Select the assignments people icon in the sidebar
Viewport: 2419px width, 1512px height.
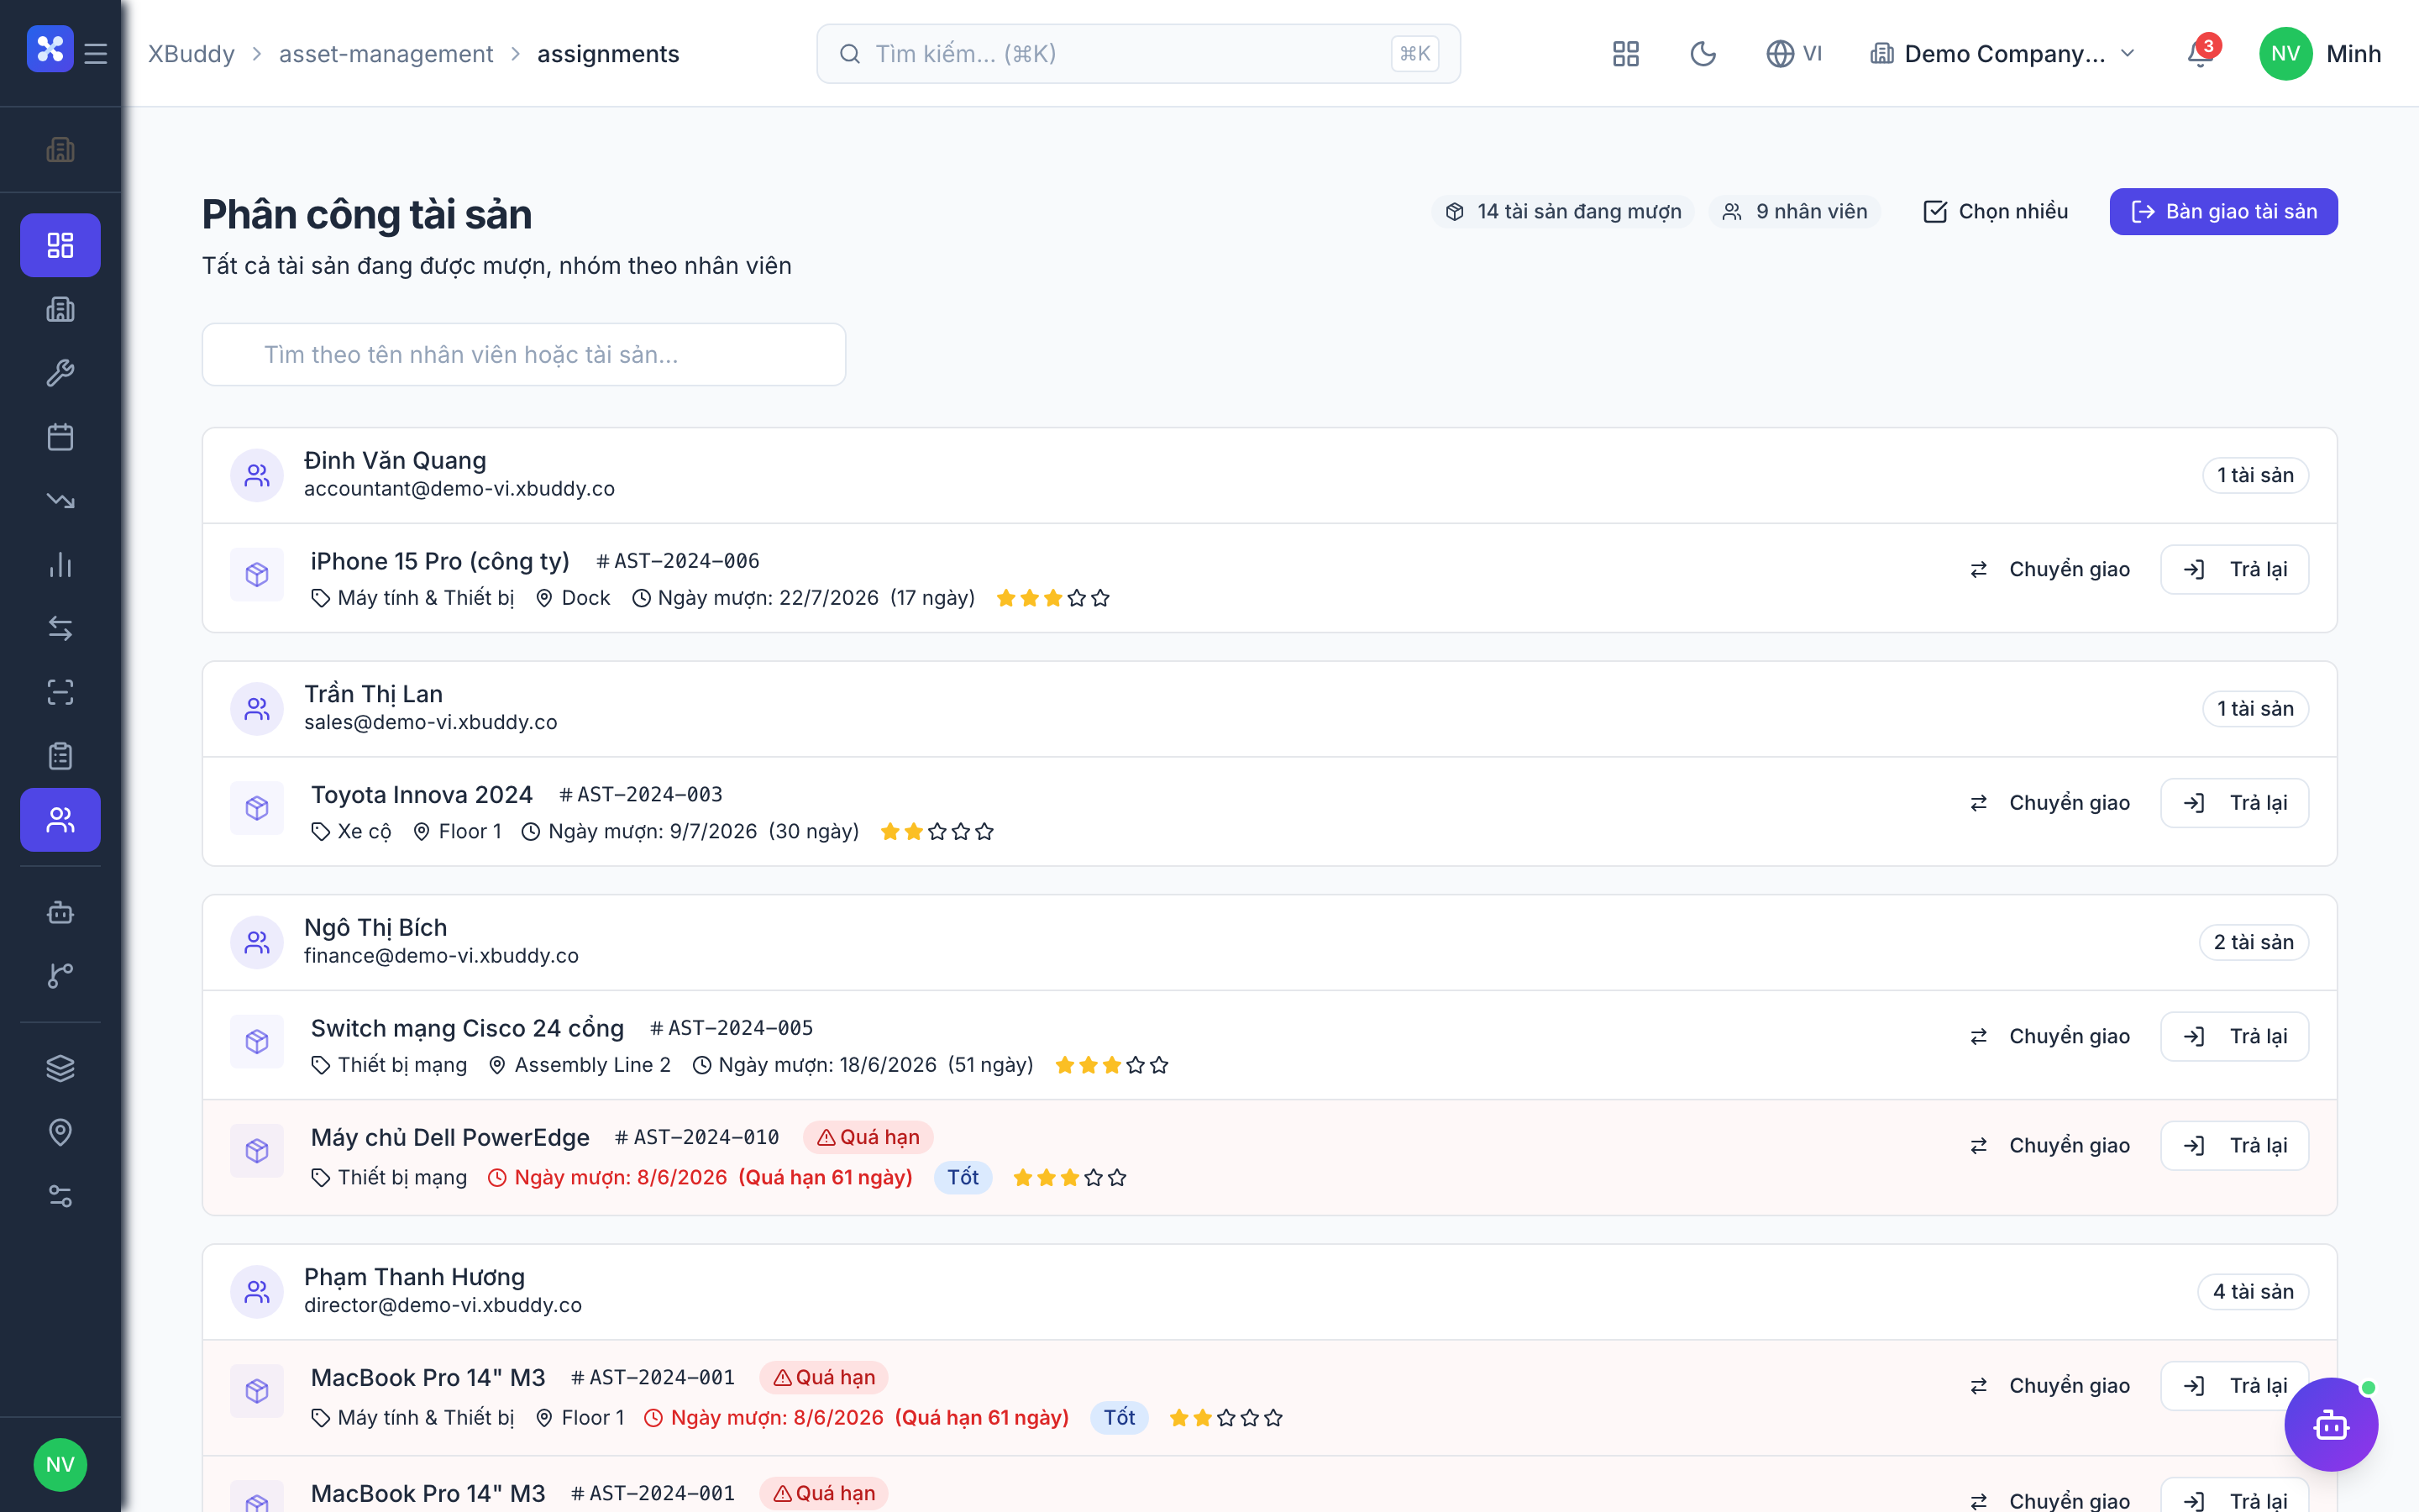(61, 820)
